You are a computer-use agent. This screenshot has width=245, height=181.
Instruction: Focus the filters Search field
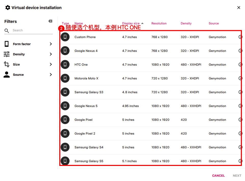[x=32, y=30]
